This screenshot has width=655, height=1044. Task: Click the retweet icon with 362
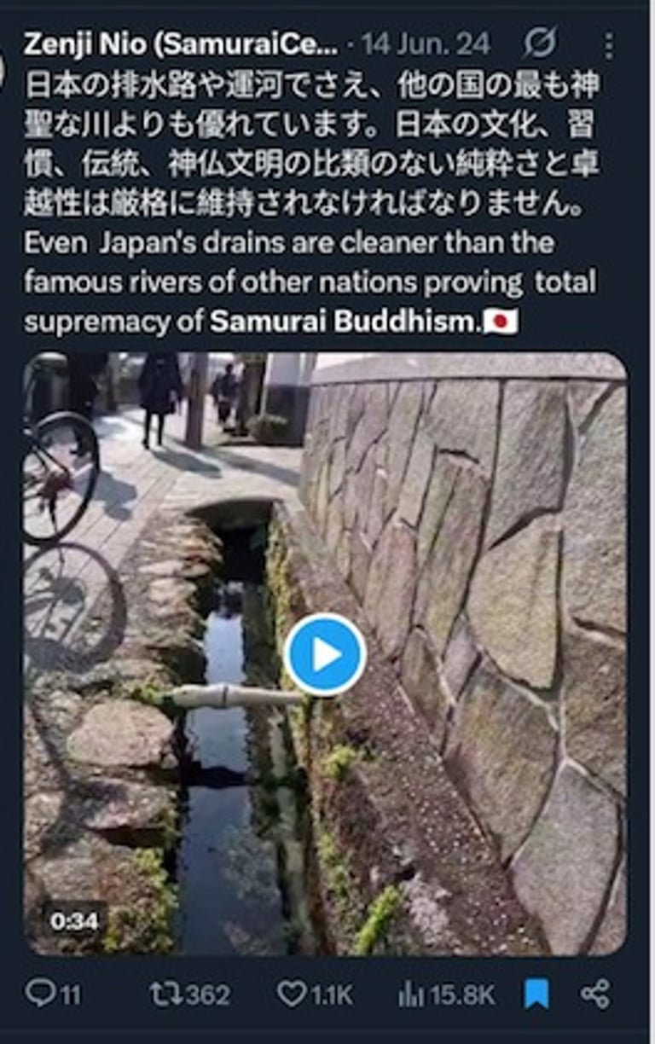(165, 994)
